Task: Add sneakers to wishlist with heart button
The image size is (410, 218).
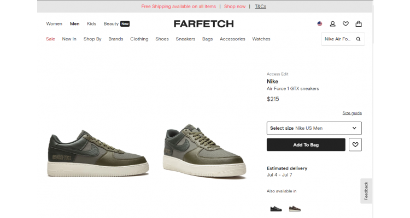Action: [355, 144]
